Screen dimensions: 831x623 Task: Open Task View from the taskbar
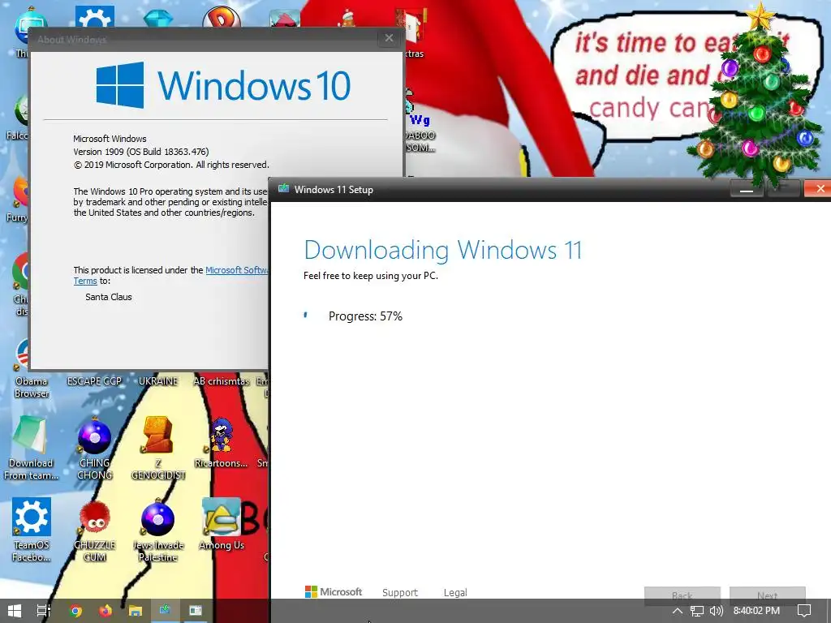pyautogui.click(x=44, y=611)
